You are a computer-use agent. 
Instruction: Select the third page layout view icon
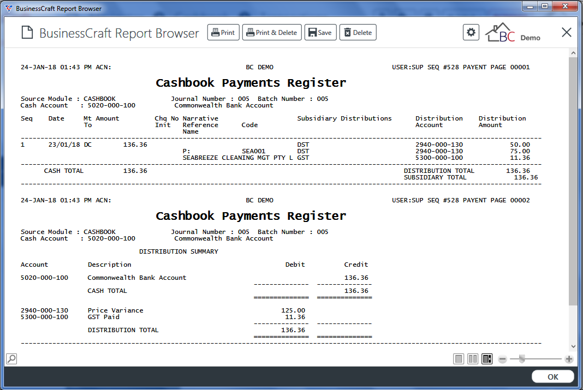click(487, 359)
